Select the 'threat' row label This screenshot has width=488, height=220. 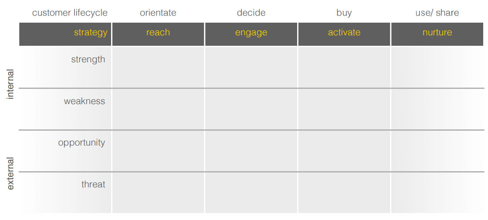tap(93, 184)
